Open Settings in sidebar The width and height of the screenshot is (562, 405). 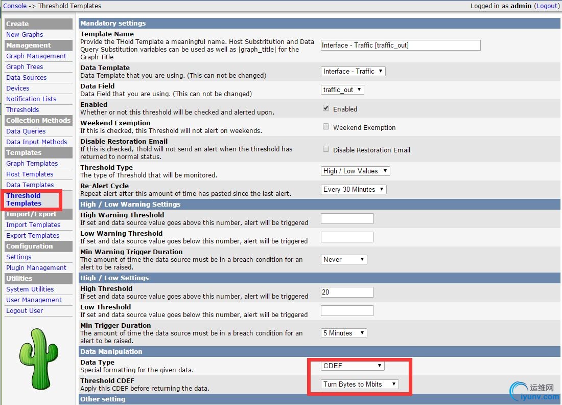[18, 257]
